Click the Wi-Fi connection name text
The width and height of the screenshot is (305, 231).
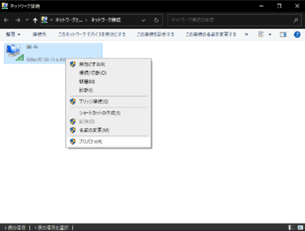click(x=32, y=47)
